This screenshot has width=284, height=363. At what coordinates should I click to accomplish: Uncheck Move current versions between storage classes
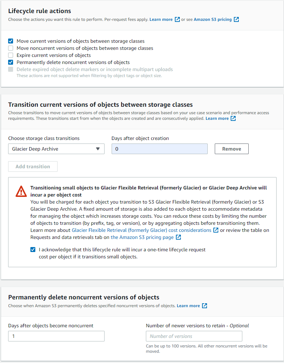point(11,41)
